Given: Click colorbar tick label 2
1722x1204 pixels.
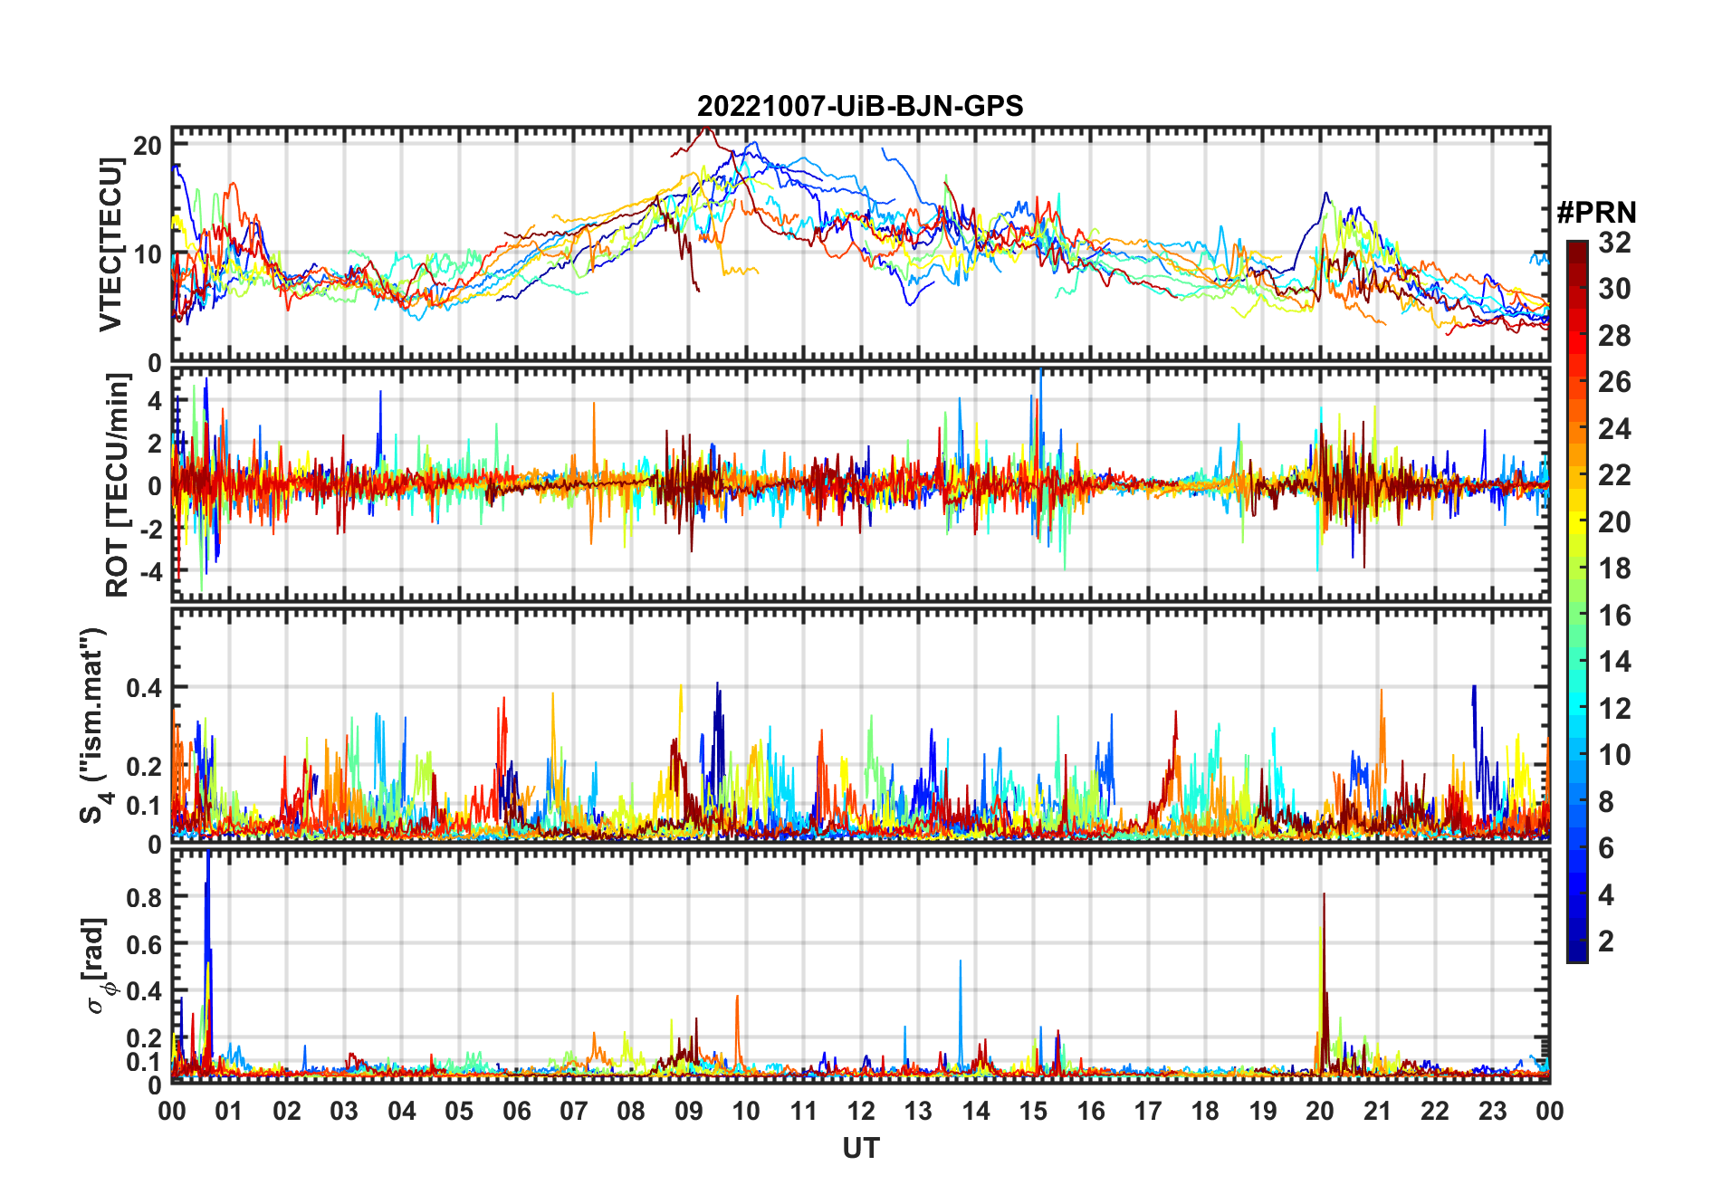Looking at the screenshot, I should pyautogui.click(x=1606, y=941).
